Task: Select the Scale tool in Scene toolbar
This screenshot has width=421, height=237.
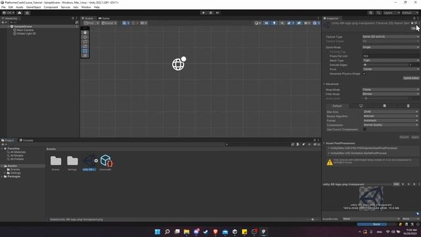Action: tap(85, 46)
